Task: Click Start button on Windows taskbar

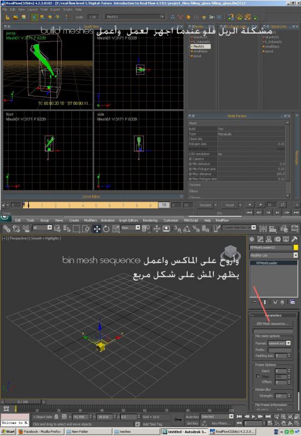Action: tap(8, 432)
